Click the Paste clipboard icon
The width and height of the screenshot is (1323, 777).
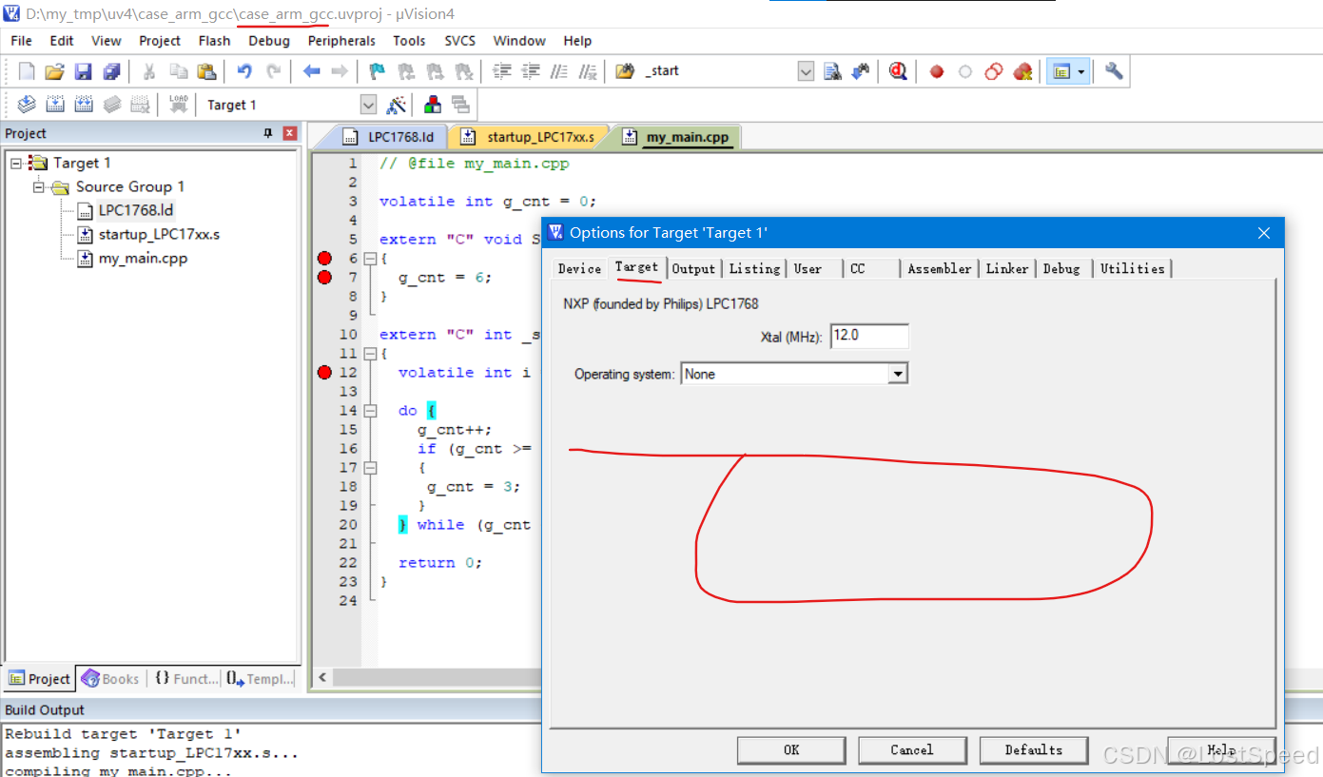tap(206, 71)
